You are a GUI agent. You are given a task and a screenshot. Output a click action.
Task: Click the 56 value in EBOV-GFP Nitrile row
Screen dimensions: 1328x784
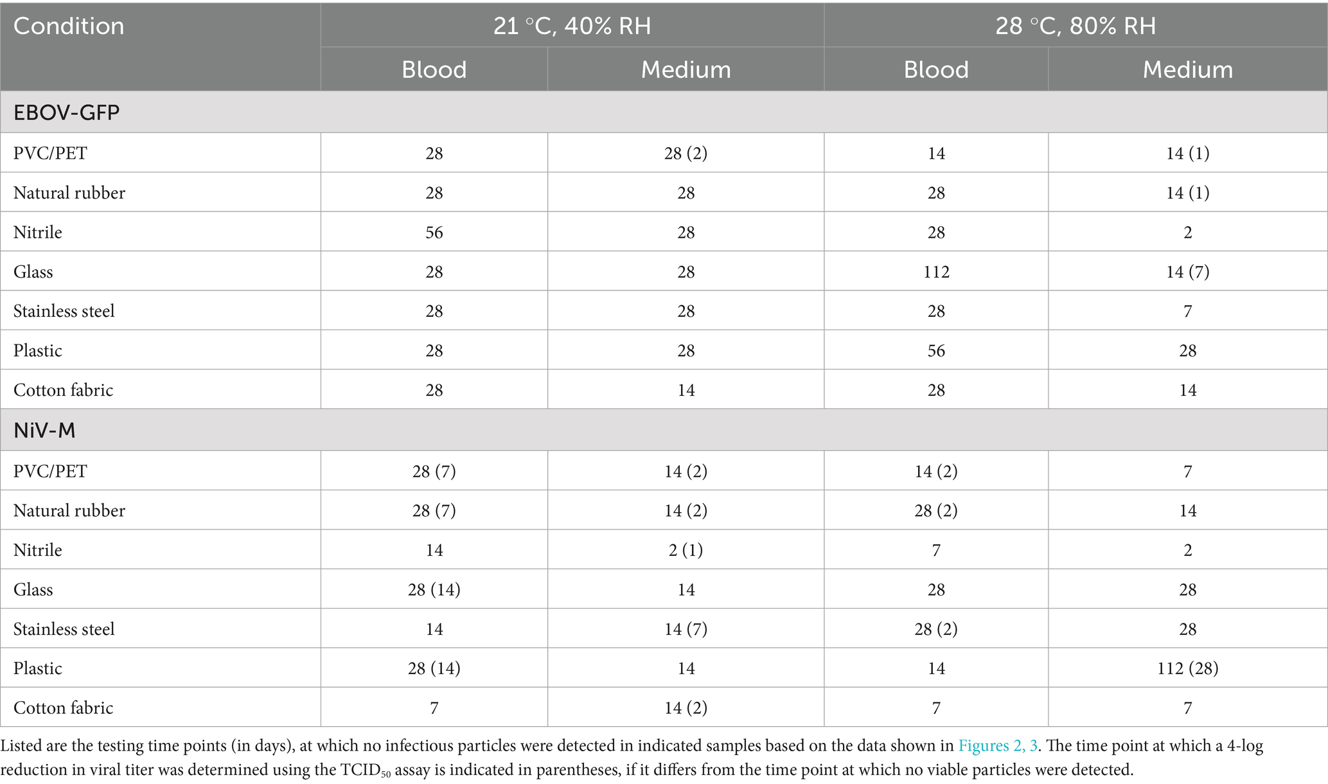tap(434, 232)
